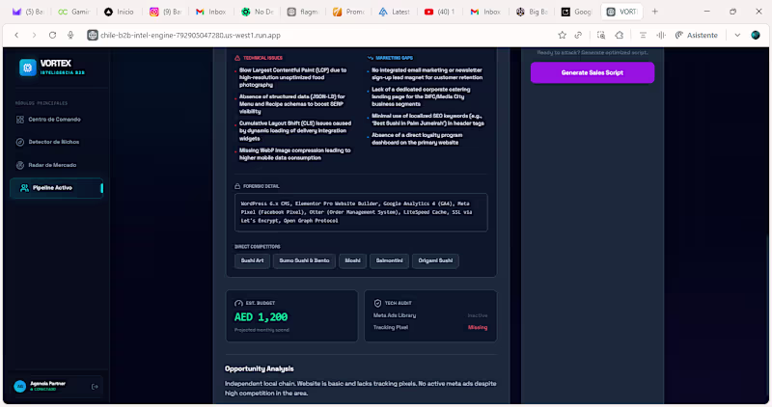
Task: Click the Centro de Comando grid icon
Action: pyautogui.click(x=20, y=120)
